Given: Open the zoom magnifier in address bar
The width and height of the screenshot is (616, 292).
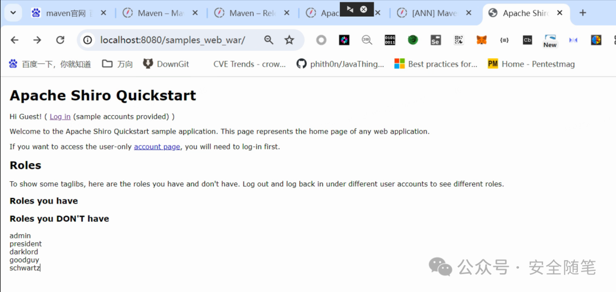Looking at the screenshot, I should pyautogui.click(x=269, y=40).
